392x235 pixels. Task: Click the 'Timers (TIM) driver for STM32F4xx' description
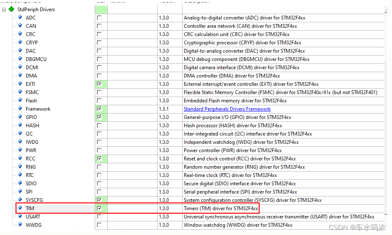pyautogui.click(x=221, y=208)
